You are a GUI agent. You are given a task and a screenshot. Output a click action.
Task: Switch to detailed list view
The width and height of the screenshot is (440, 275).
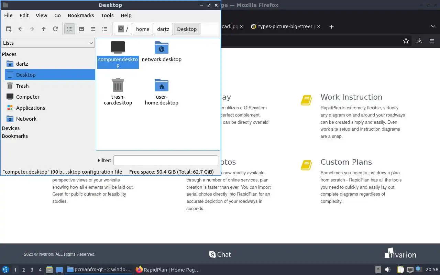pos(105,29)
